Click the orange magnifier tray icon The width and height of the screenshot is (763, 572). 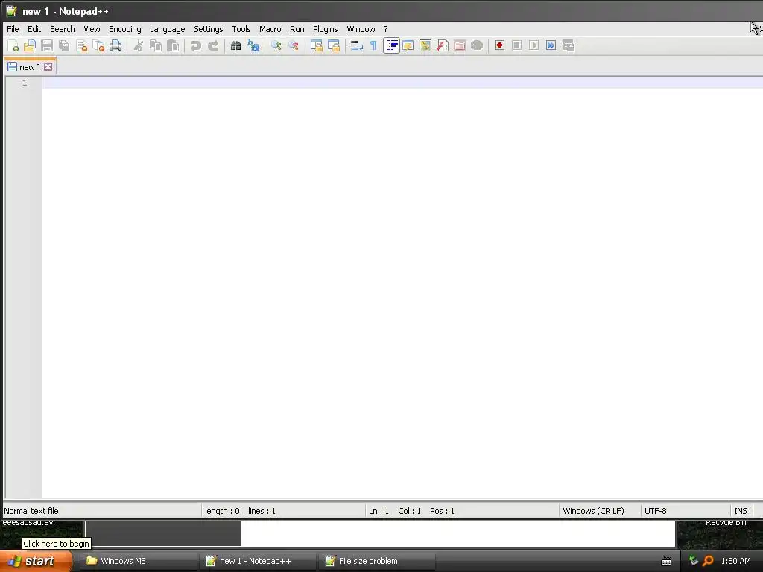coord(708,561)
